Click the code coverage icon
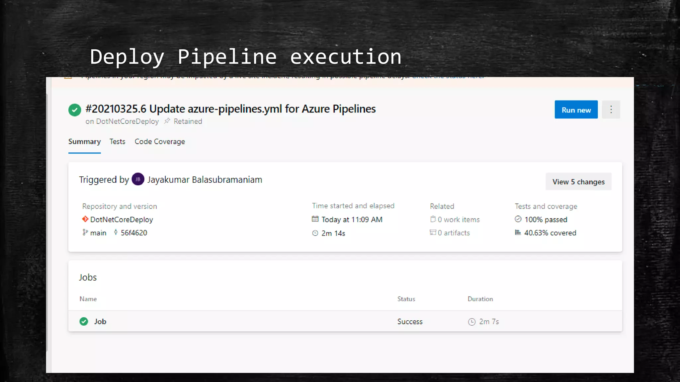Image resolution: width=680 pixels, height=382 pixels. point(518,232)
